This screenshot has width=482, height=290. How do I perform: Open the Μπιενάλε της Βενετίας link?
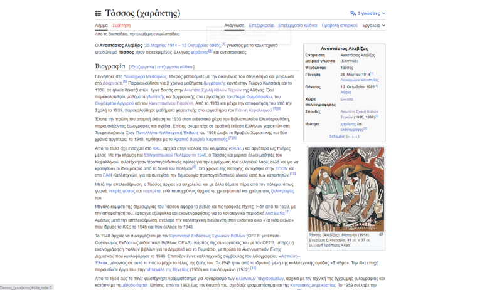click(x=168, y=269)
